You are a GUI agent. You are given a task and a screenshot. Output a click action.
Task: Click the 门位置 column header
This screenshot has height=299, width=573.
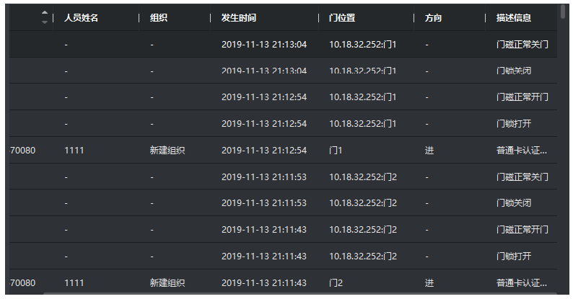click(342, 18)
